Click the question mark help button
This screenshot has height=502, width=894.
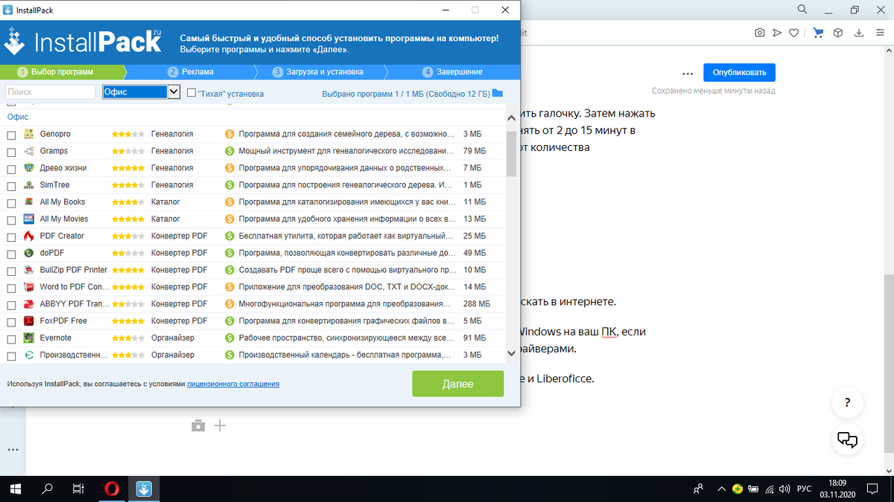coord(848,403)
